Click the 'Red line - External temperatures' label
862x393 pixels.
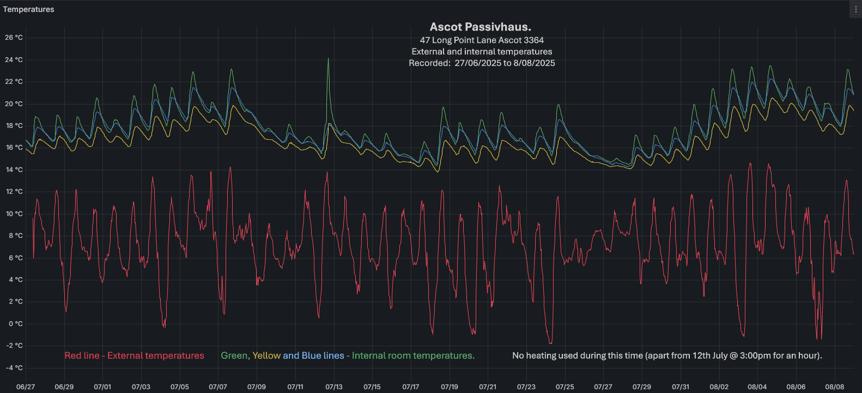[134, 355]
